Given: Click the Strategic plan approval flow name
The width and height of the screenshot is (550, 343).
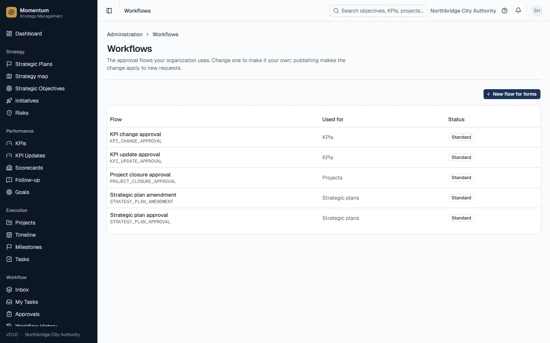Looking at the screenshot, I should [x=139, y=215].
